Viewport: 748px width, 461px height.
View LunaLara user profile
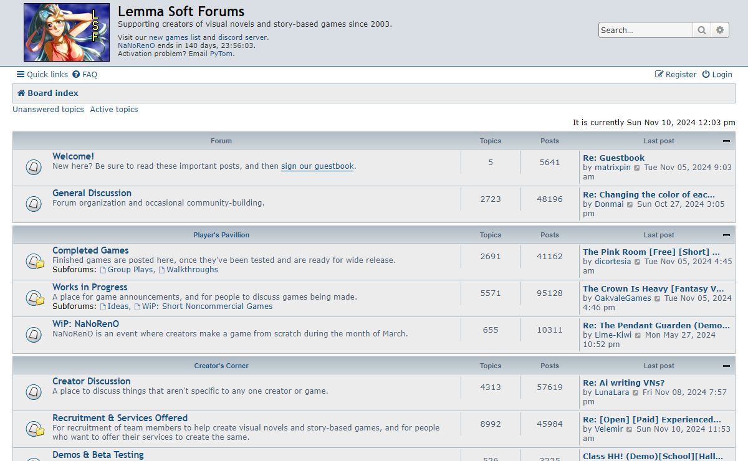pyautogui.click(x=612, y=392)
